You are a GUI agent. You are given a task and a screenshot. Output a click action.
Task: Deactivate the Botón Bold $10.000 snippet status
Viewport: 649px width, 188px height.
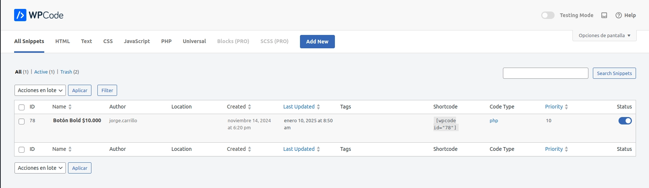click(625, 121)
